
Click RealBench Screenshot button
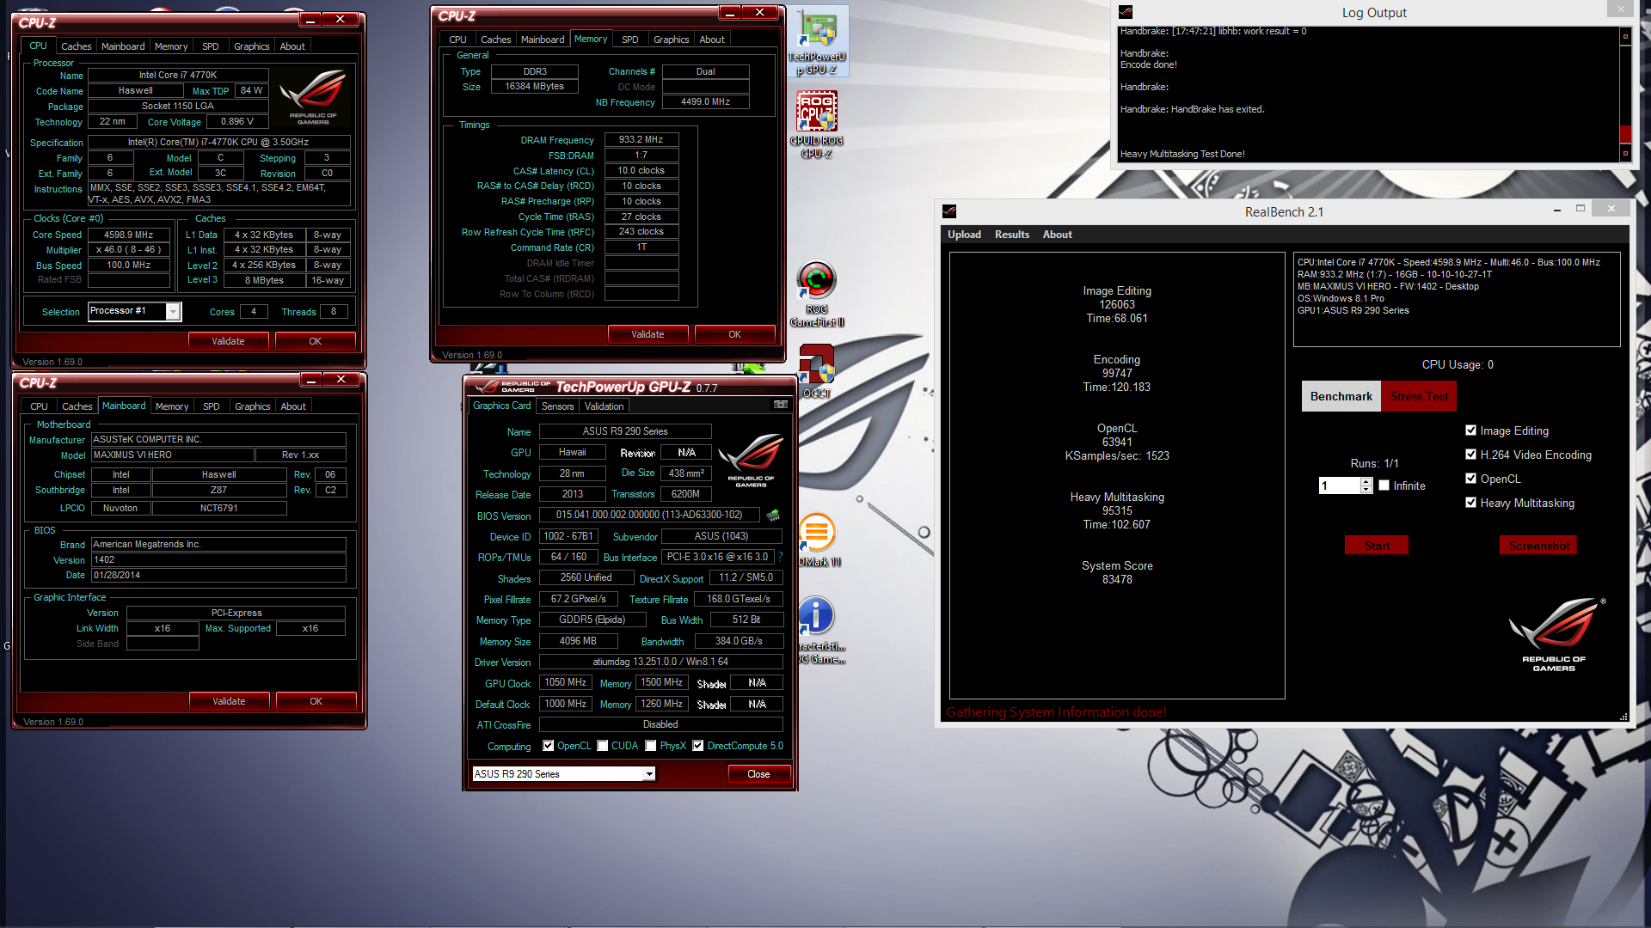(x=1538, y=546)
